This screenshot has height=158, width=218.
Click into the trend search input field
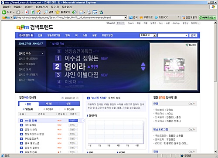pyautogui.click(x=171, y=35)
